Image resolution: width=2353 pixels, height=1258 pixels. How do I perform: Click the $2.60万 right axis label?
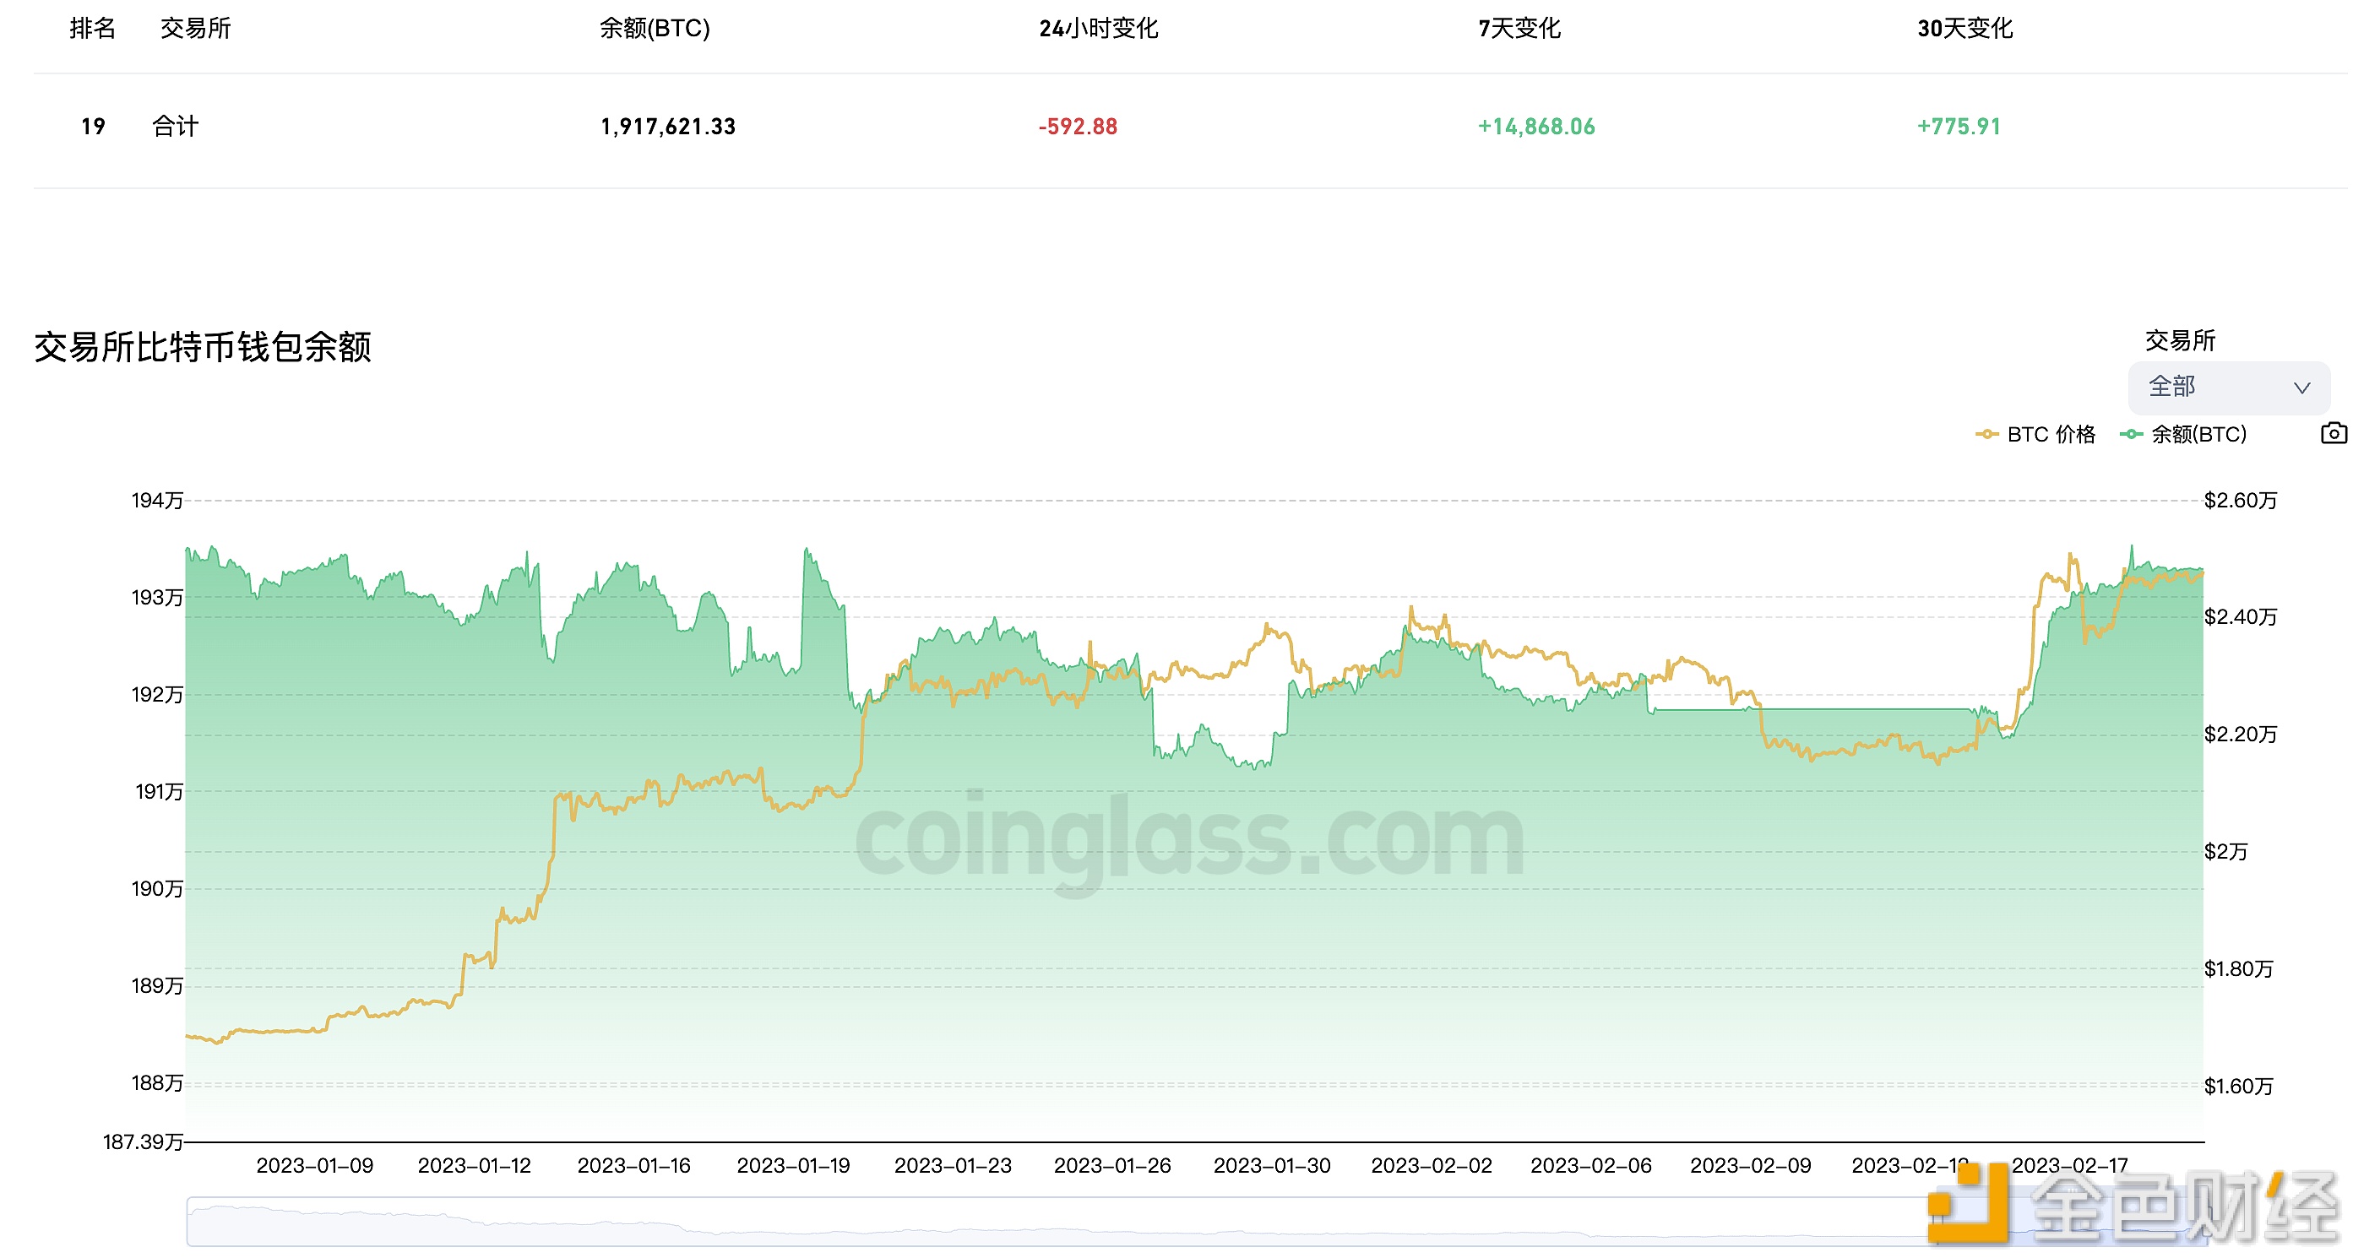[2241, 501]
